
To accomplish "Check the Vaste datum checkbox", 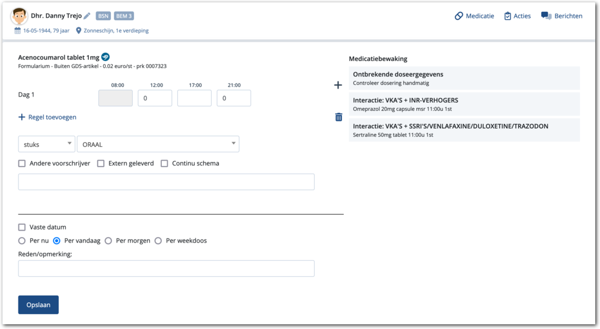I will [22, 227].
